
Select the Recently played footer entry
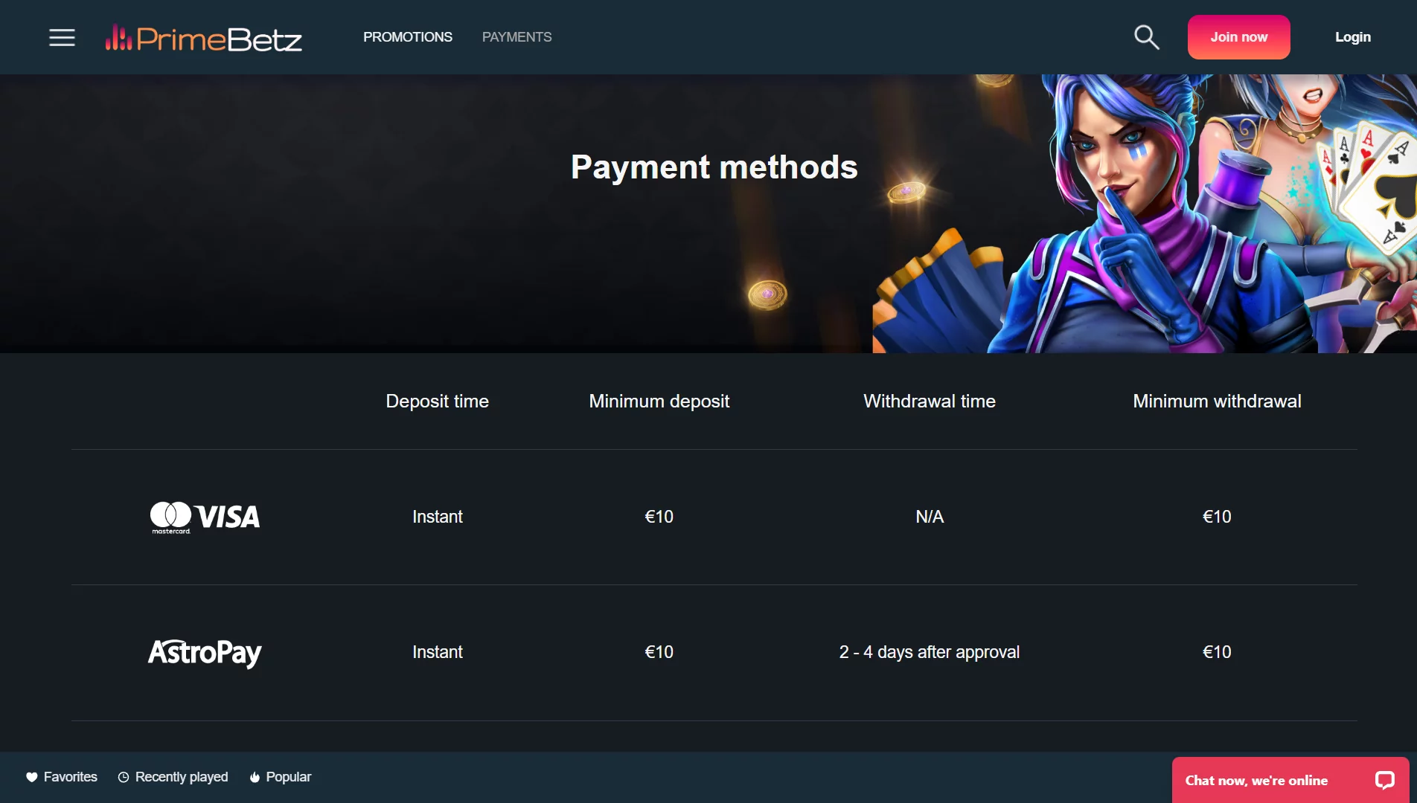pyautogui.click(x=182, y=776)
